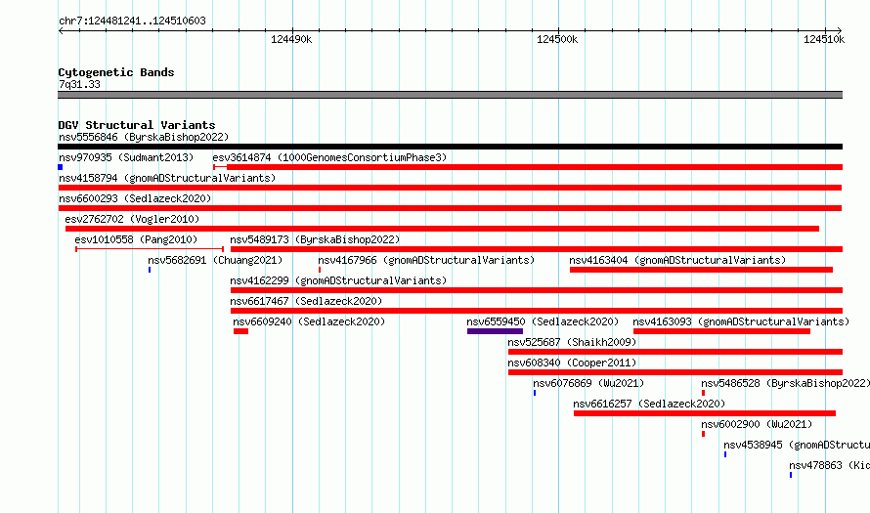Open nsv4163404 (gnomADStructuralVariants) label
870x513 pixels.
tap(677, 260)
